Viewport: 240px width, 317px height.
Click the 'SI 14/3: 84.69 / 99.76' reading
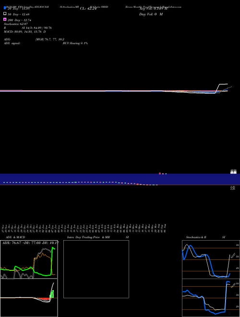point(36,28)
